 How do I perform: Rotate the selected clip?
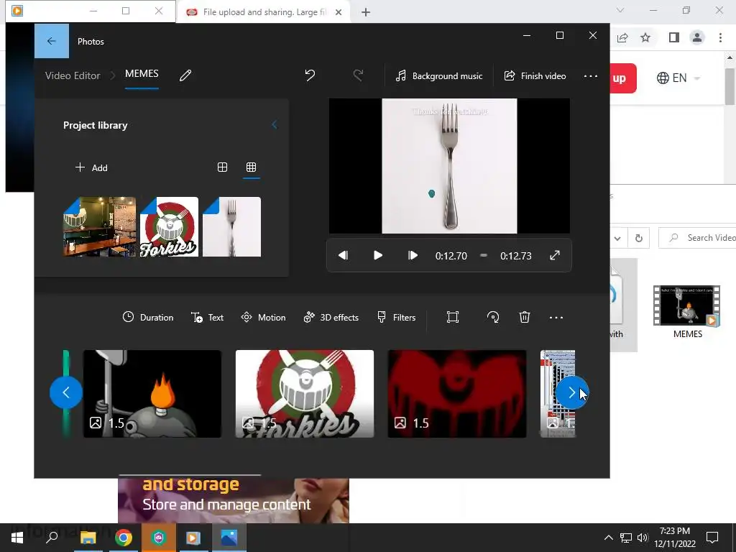[x=493, y=317]
